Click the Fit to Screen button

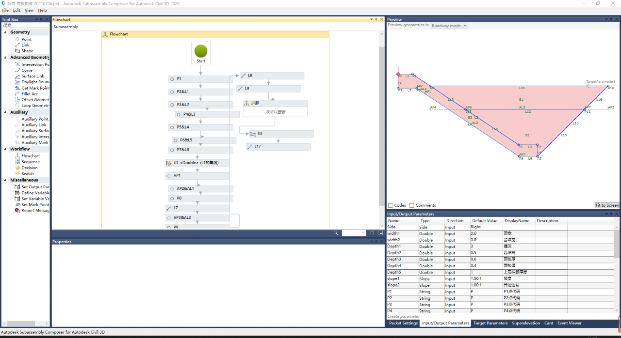tap(607, 205)
